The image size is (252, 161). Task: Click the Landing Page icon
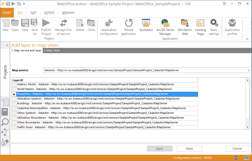tap(200, 26)
